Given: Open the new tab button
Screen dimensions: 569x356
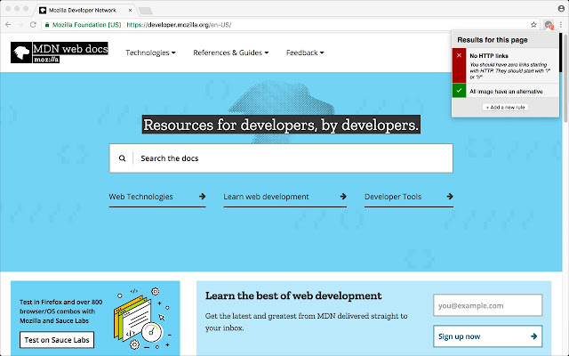Looking at the screenshot, I should (x=146, y=11).
